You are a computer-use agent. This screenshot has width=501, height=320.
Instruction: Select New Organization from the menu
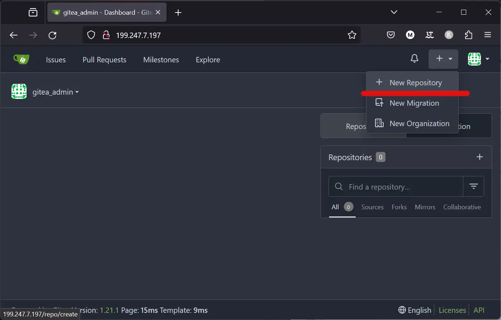click(x=412, y=124)
